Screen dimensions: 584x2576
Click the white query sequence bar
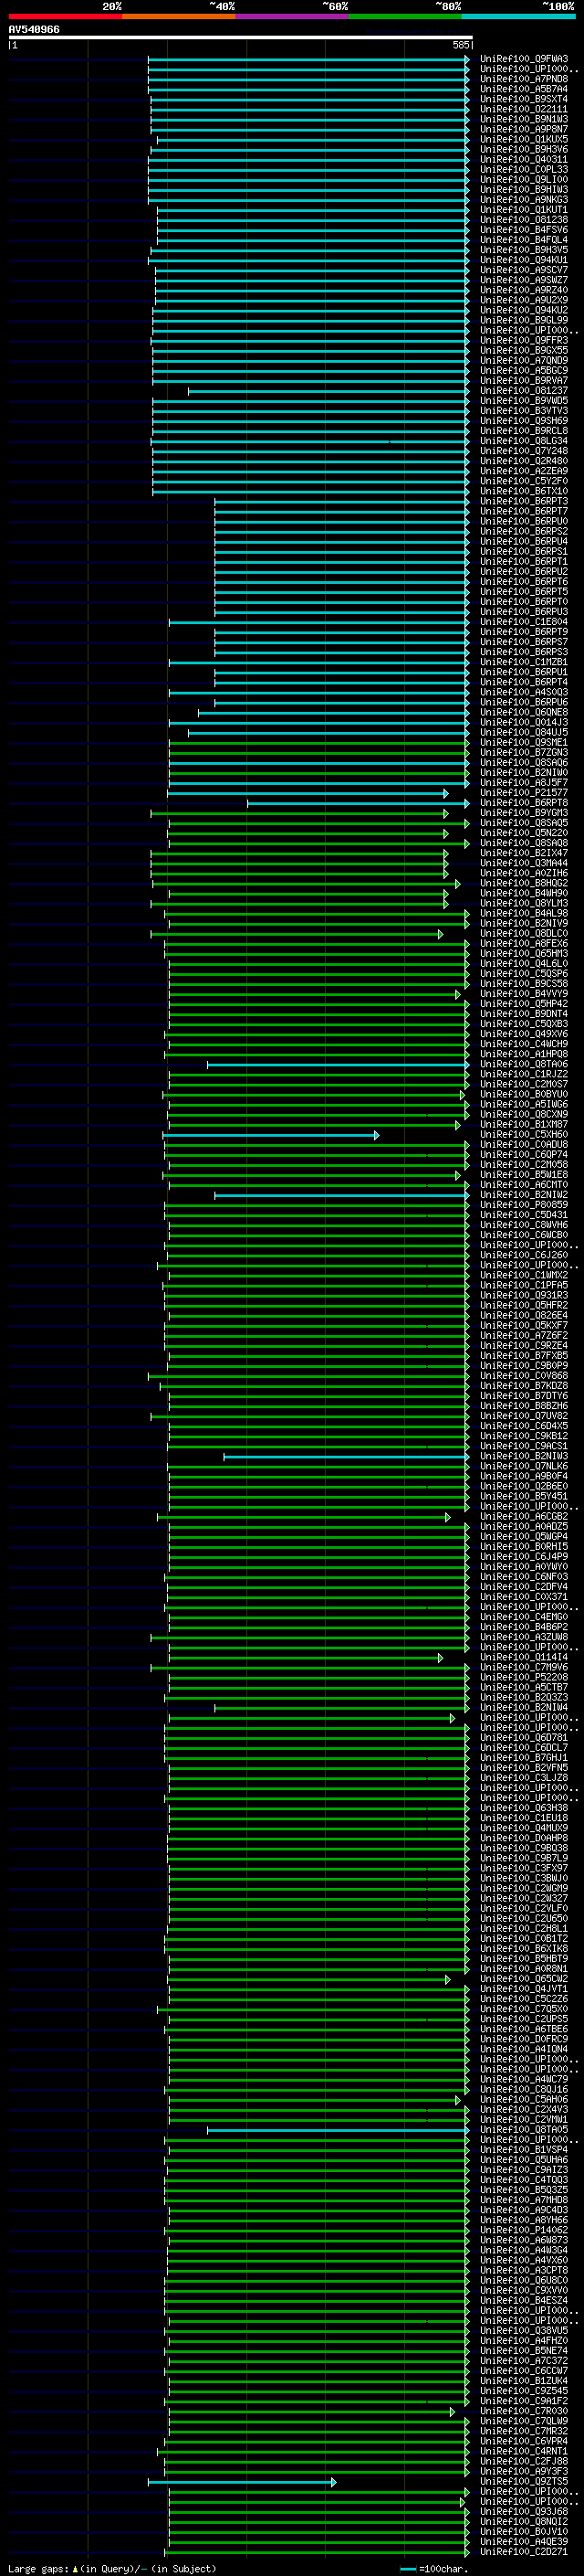241,38
